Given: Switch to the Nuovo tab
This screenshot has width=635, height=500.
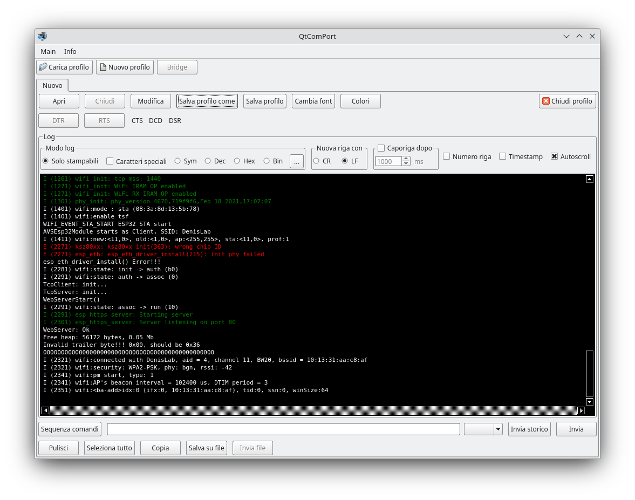Looking at the screenshot, I should (52, 85).
